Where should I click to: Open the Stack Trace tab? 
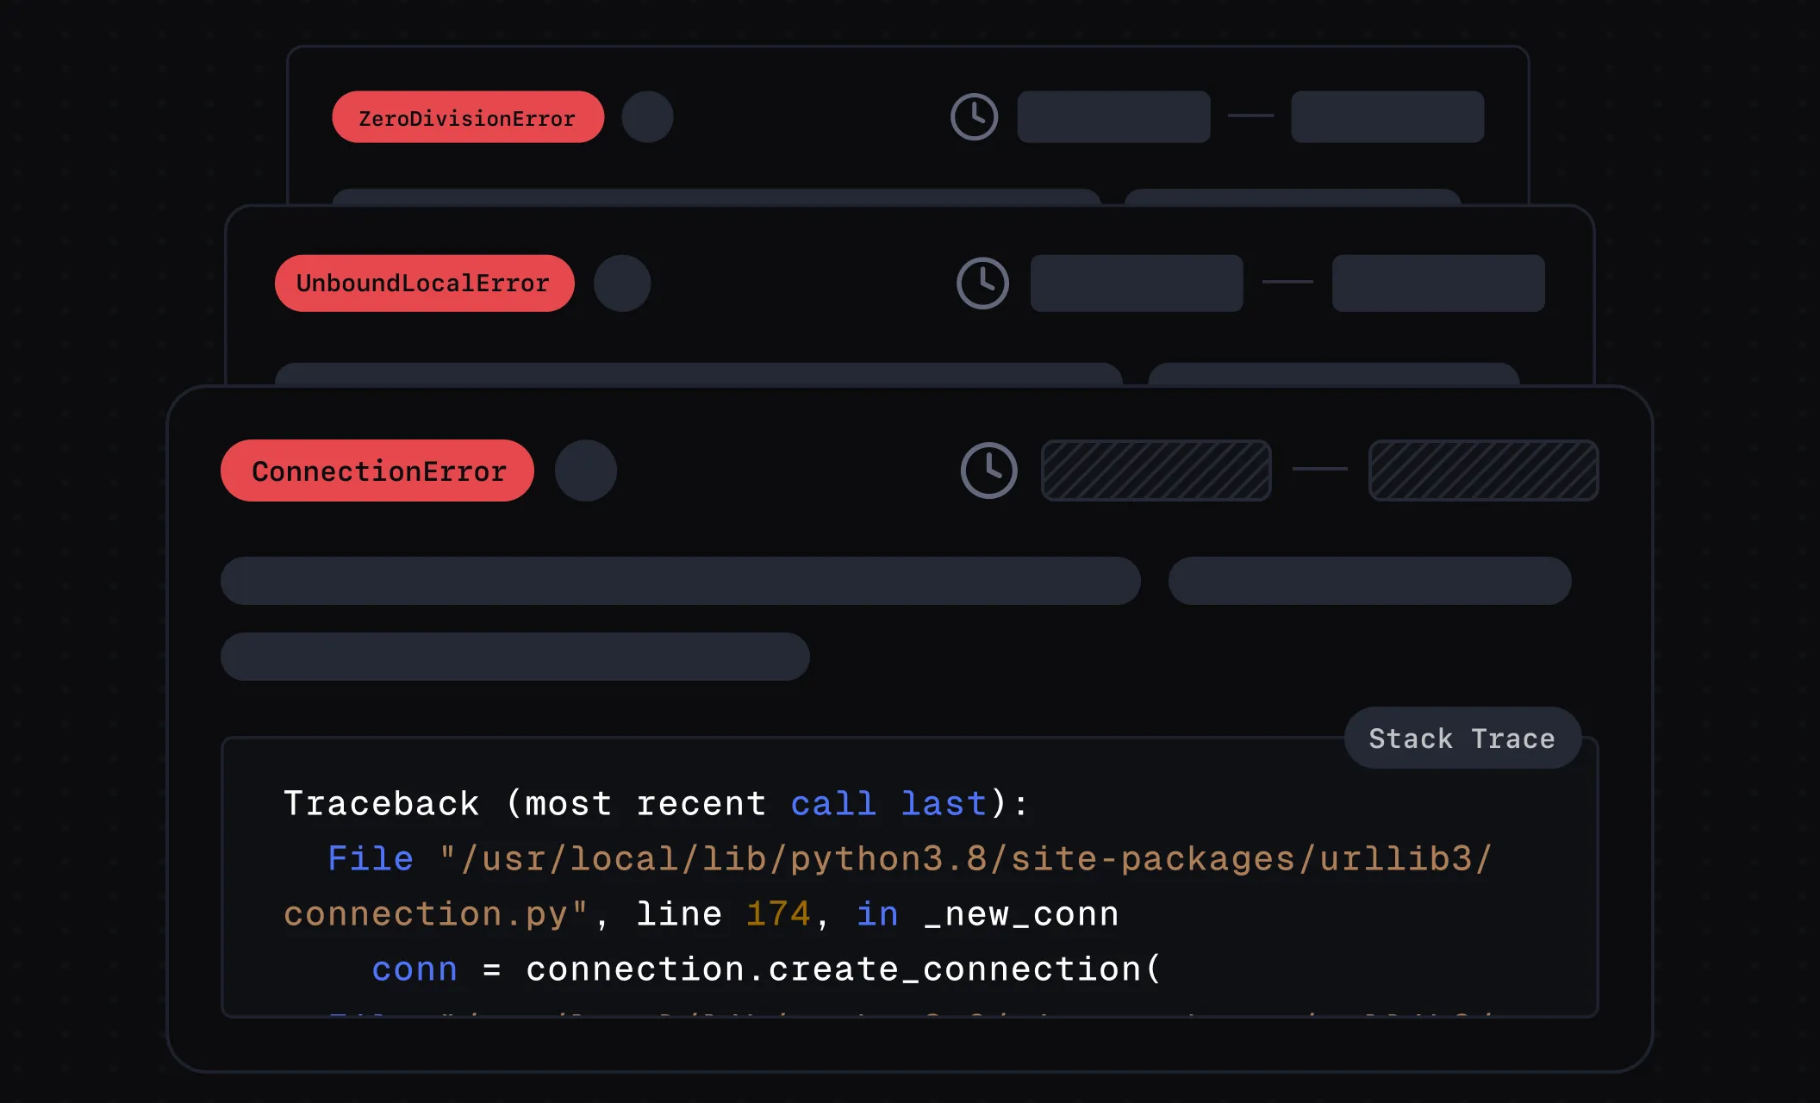pyautogui.click(x=1462, y=738)
